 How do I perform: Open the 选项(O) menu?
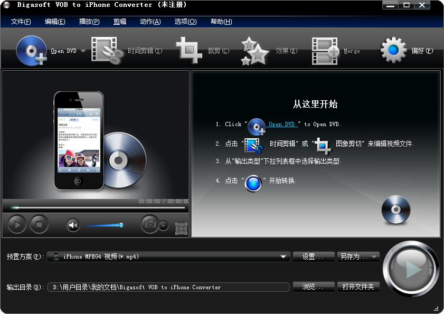[185, 22]
